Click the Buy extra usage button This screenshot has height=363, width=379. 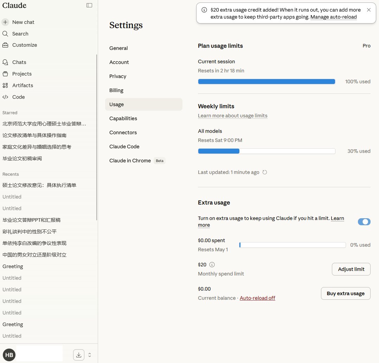[x=346, y=293]
